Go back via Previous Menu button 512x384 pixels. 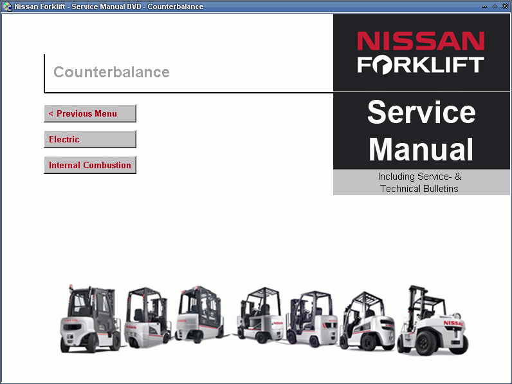tap(90, 113)
